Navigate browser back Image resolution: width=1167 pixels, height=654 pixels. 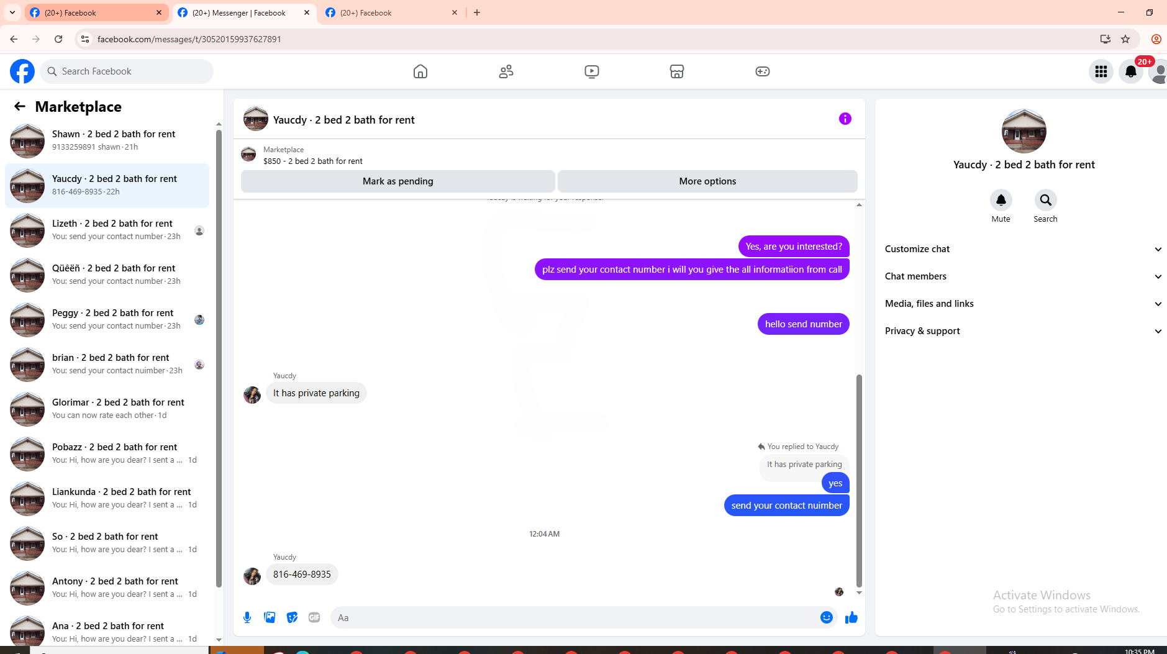pos(14,39)
